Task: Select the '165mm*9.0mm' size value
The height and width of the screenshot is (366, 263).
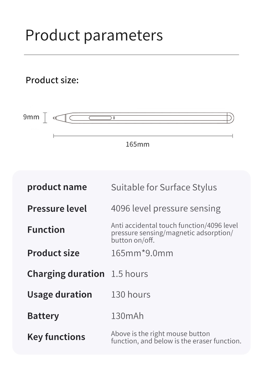Action: pyautogui.click(x=142, y=253)
